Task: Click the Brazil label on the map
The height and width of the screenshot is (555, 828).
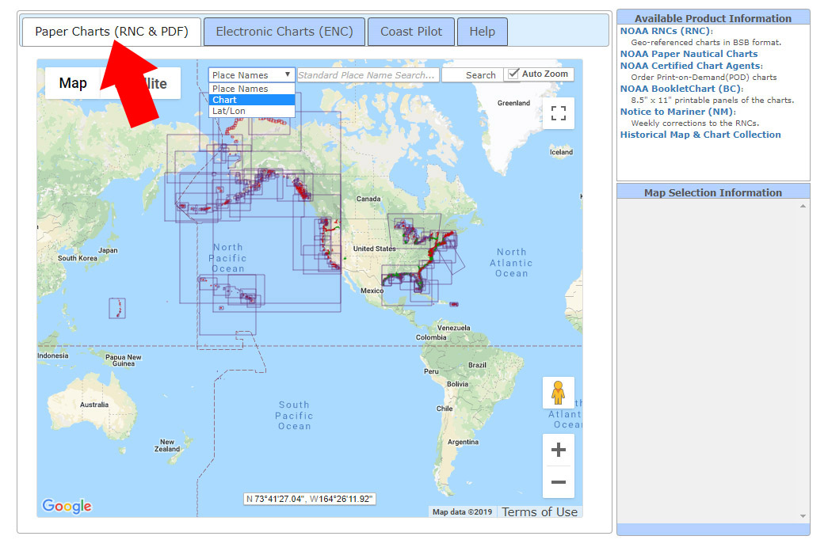Action: 477,365
